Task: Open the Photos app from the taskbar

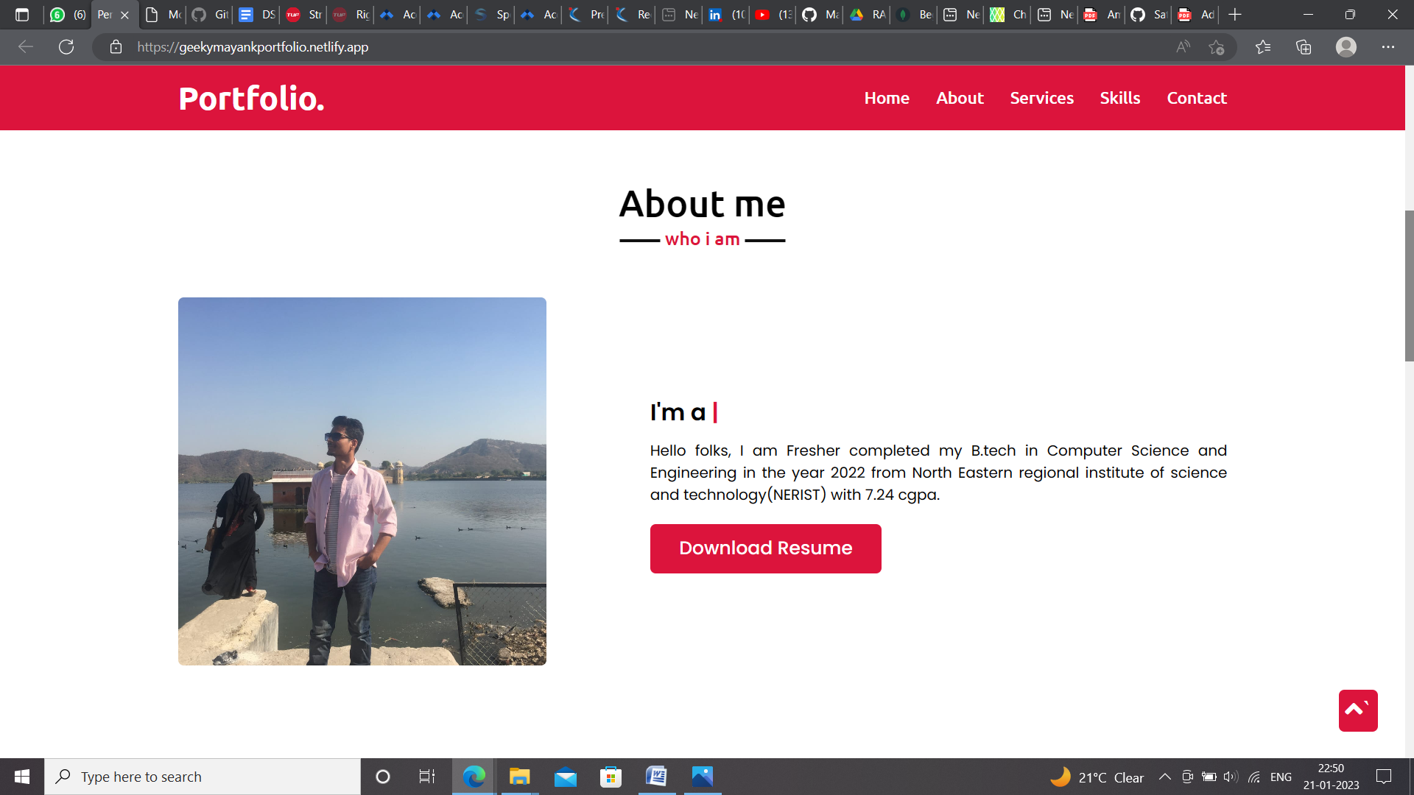Action: tap(703, 777)
